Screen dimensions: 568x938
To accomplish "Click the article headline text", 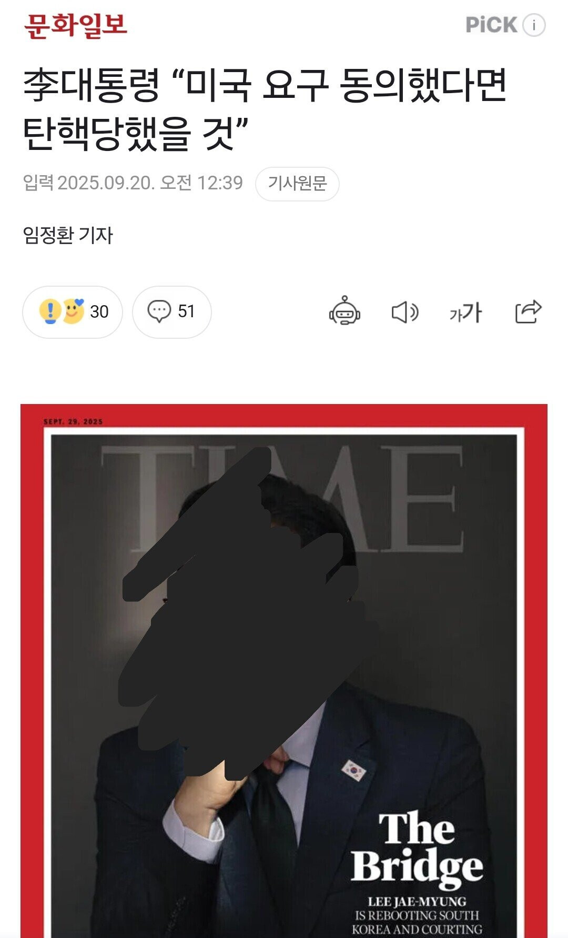I will click(x=265, y=109).
